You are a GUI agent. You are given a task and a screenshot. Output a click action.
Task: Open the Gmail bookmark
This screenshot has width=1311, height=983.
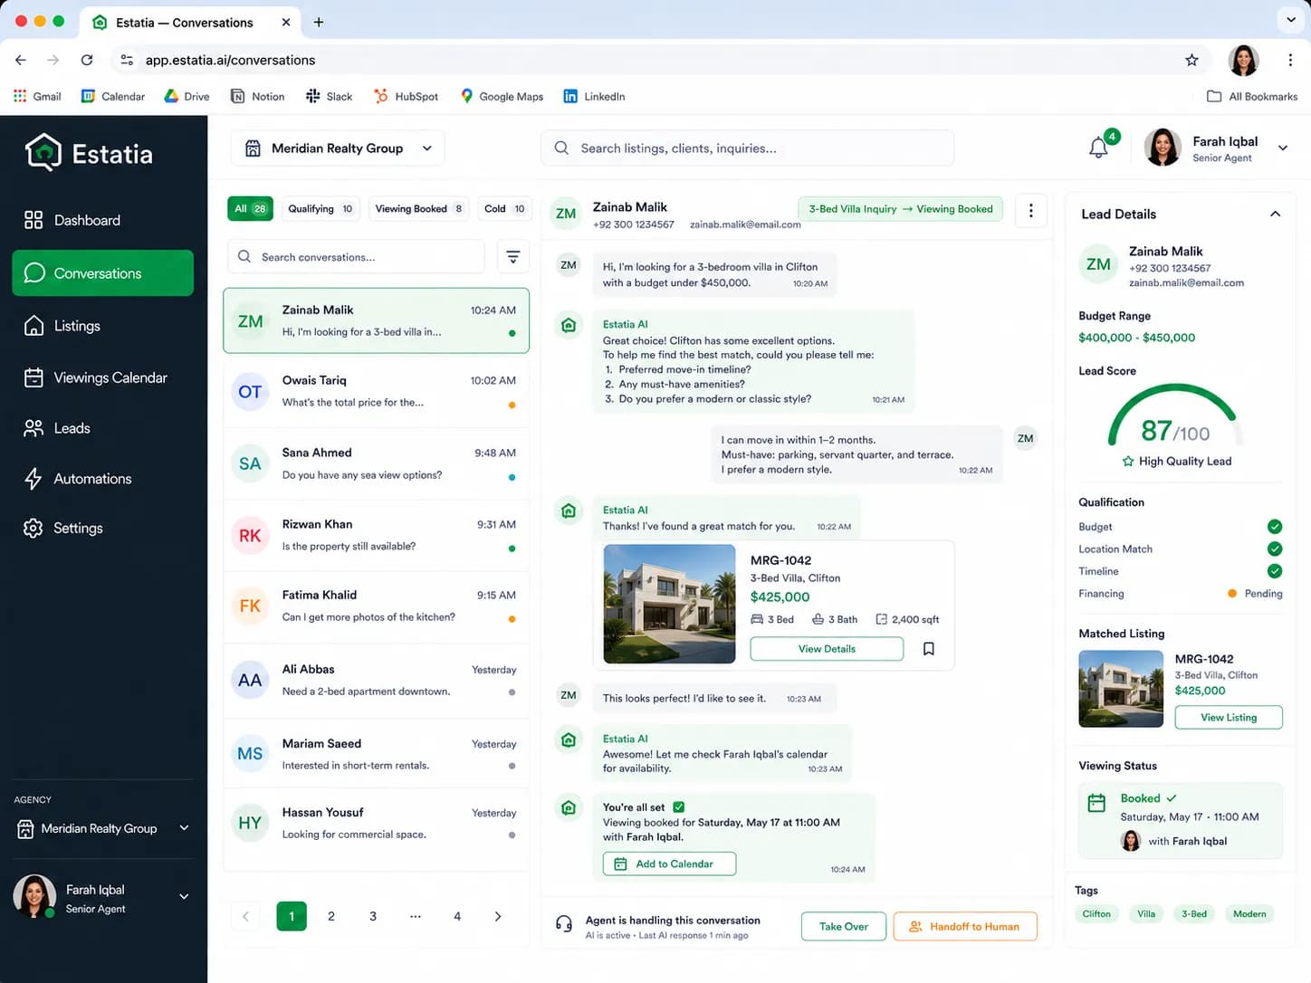[37, 96]
